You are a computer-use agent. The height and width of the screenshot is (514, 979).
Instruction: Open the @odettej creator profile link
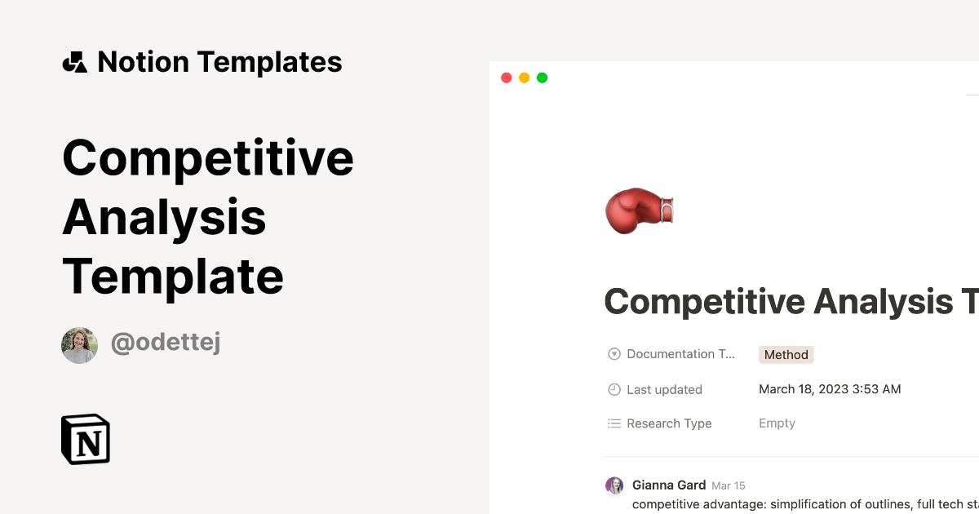pos(166,343)
